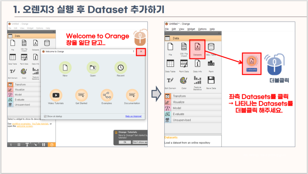Image resolution: width=308 pixels, height=174 pixels.
Task: Toggle canvas grid '#' button in left window
Action: point(19,145)
